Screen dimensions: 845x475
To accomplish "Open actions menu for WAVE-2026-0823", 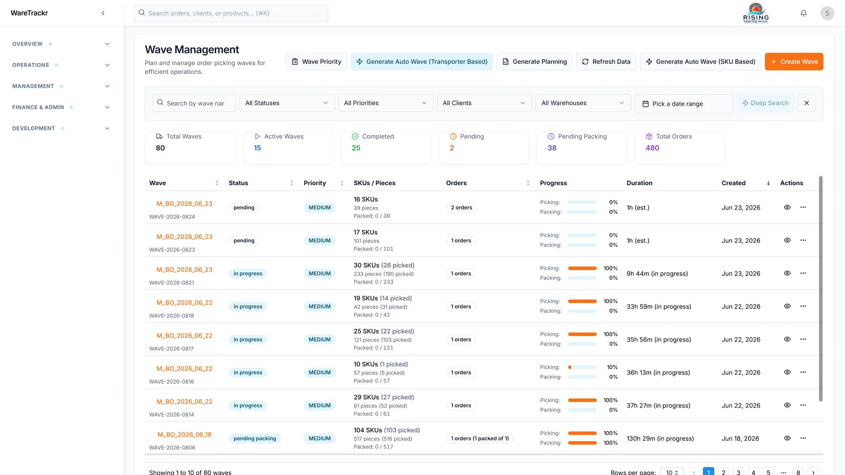I will tap(803, 240).
